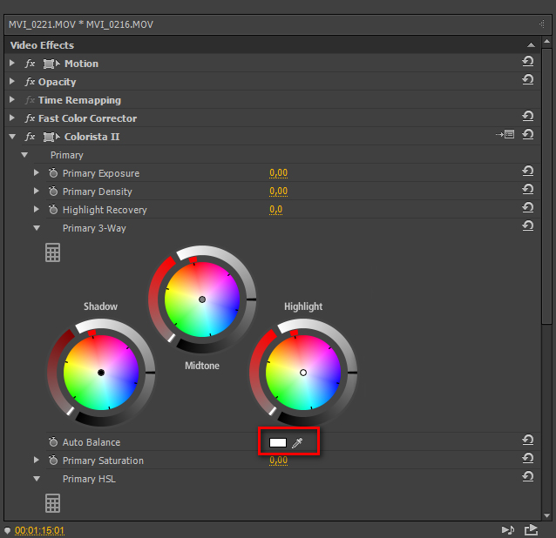This screenshot has height=538, width=556.
Task: Reset the Colorista II effect
Action: (x=527, y=134)
